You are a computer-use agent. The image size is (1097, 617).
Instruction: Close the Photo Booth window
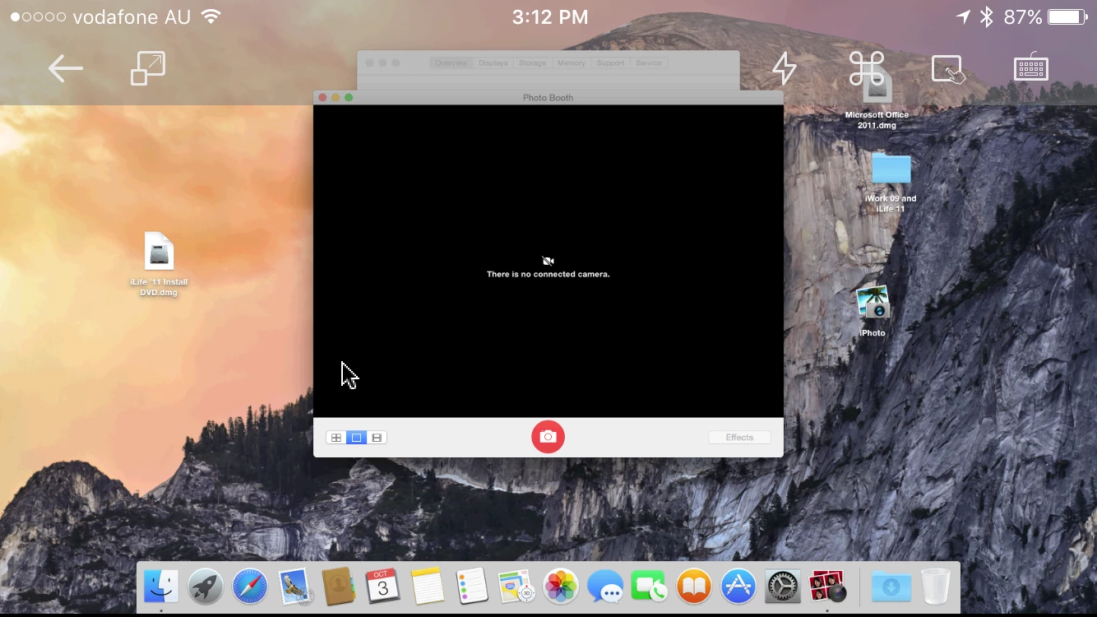pyautogui.click(x=322, y=97)
